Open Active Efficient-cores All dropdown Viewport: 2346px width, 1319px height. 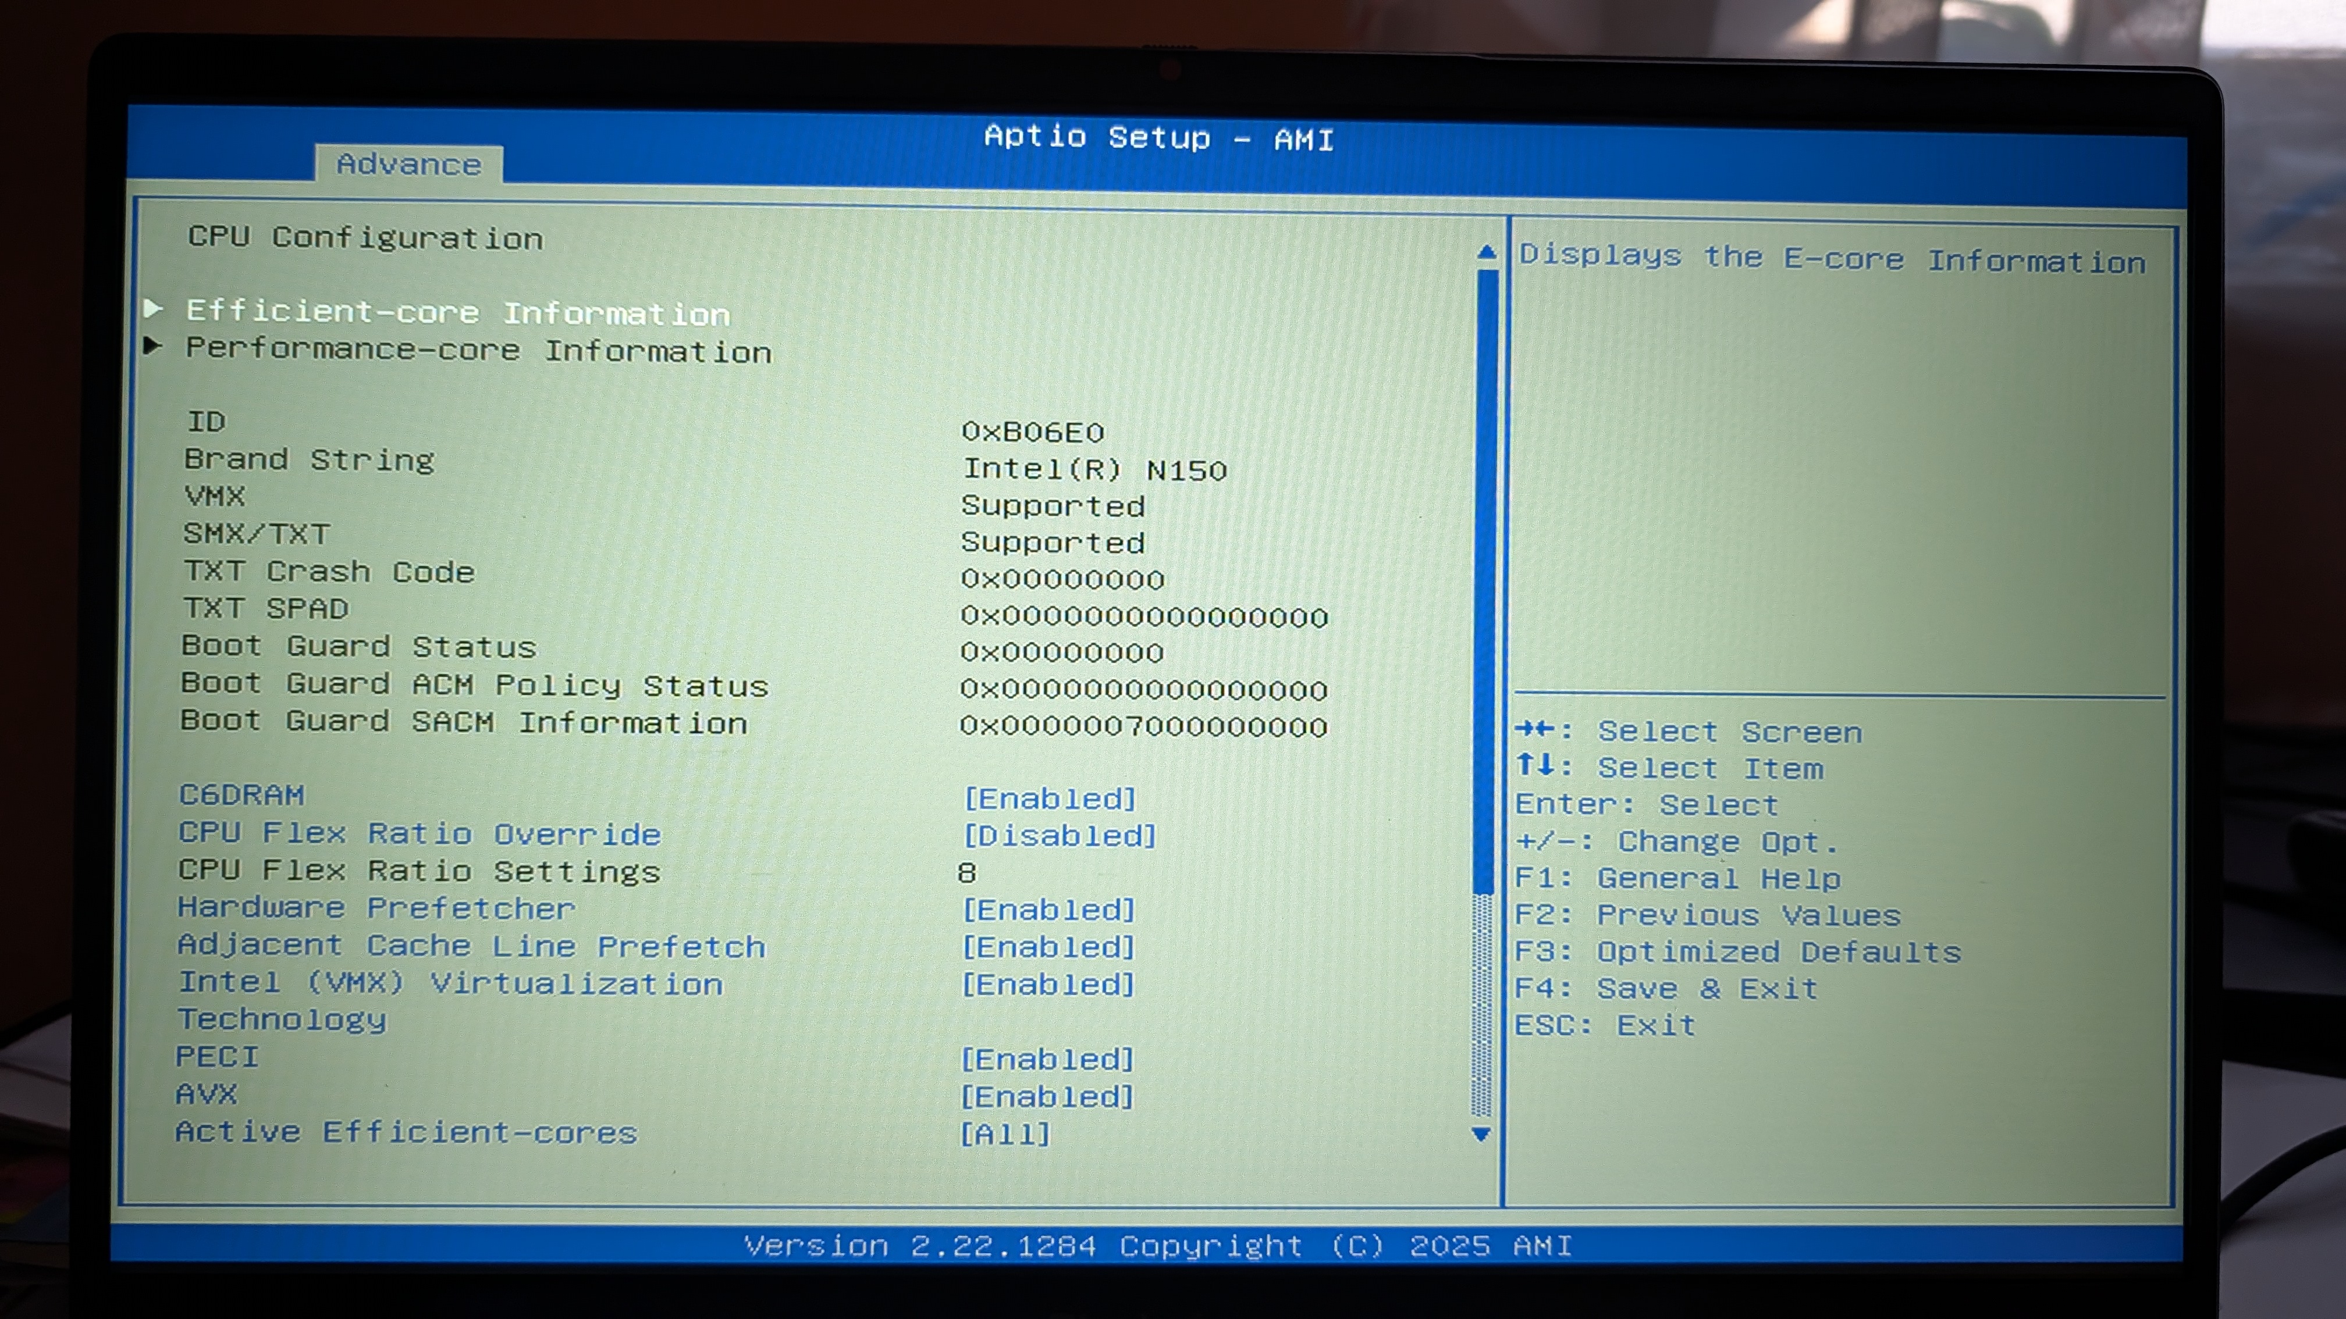1005,1134
